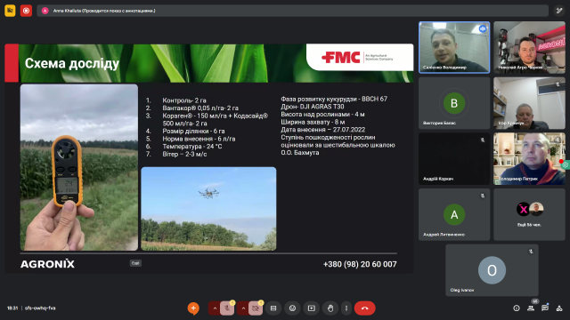This screenshot has height=320, width=570.
Task: Expand video settings chevron beside camera
Action: coord(243,308)
